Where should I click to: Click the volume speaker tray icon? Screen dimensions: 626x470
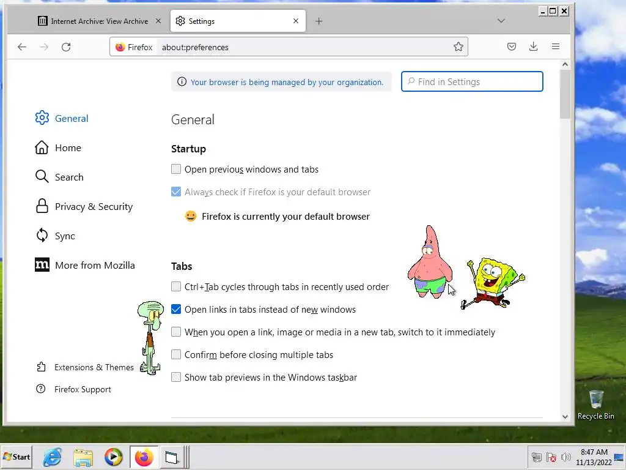click(x=565, y=457)
